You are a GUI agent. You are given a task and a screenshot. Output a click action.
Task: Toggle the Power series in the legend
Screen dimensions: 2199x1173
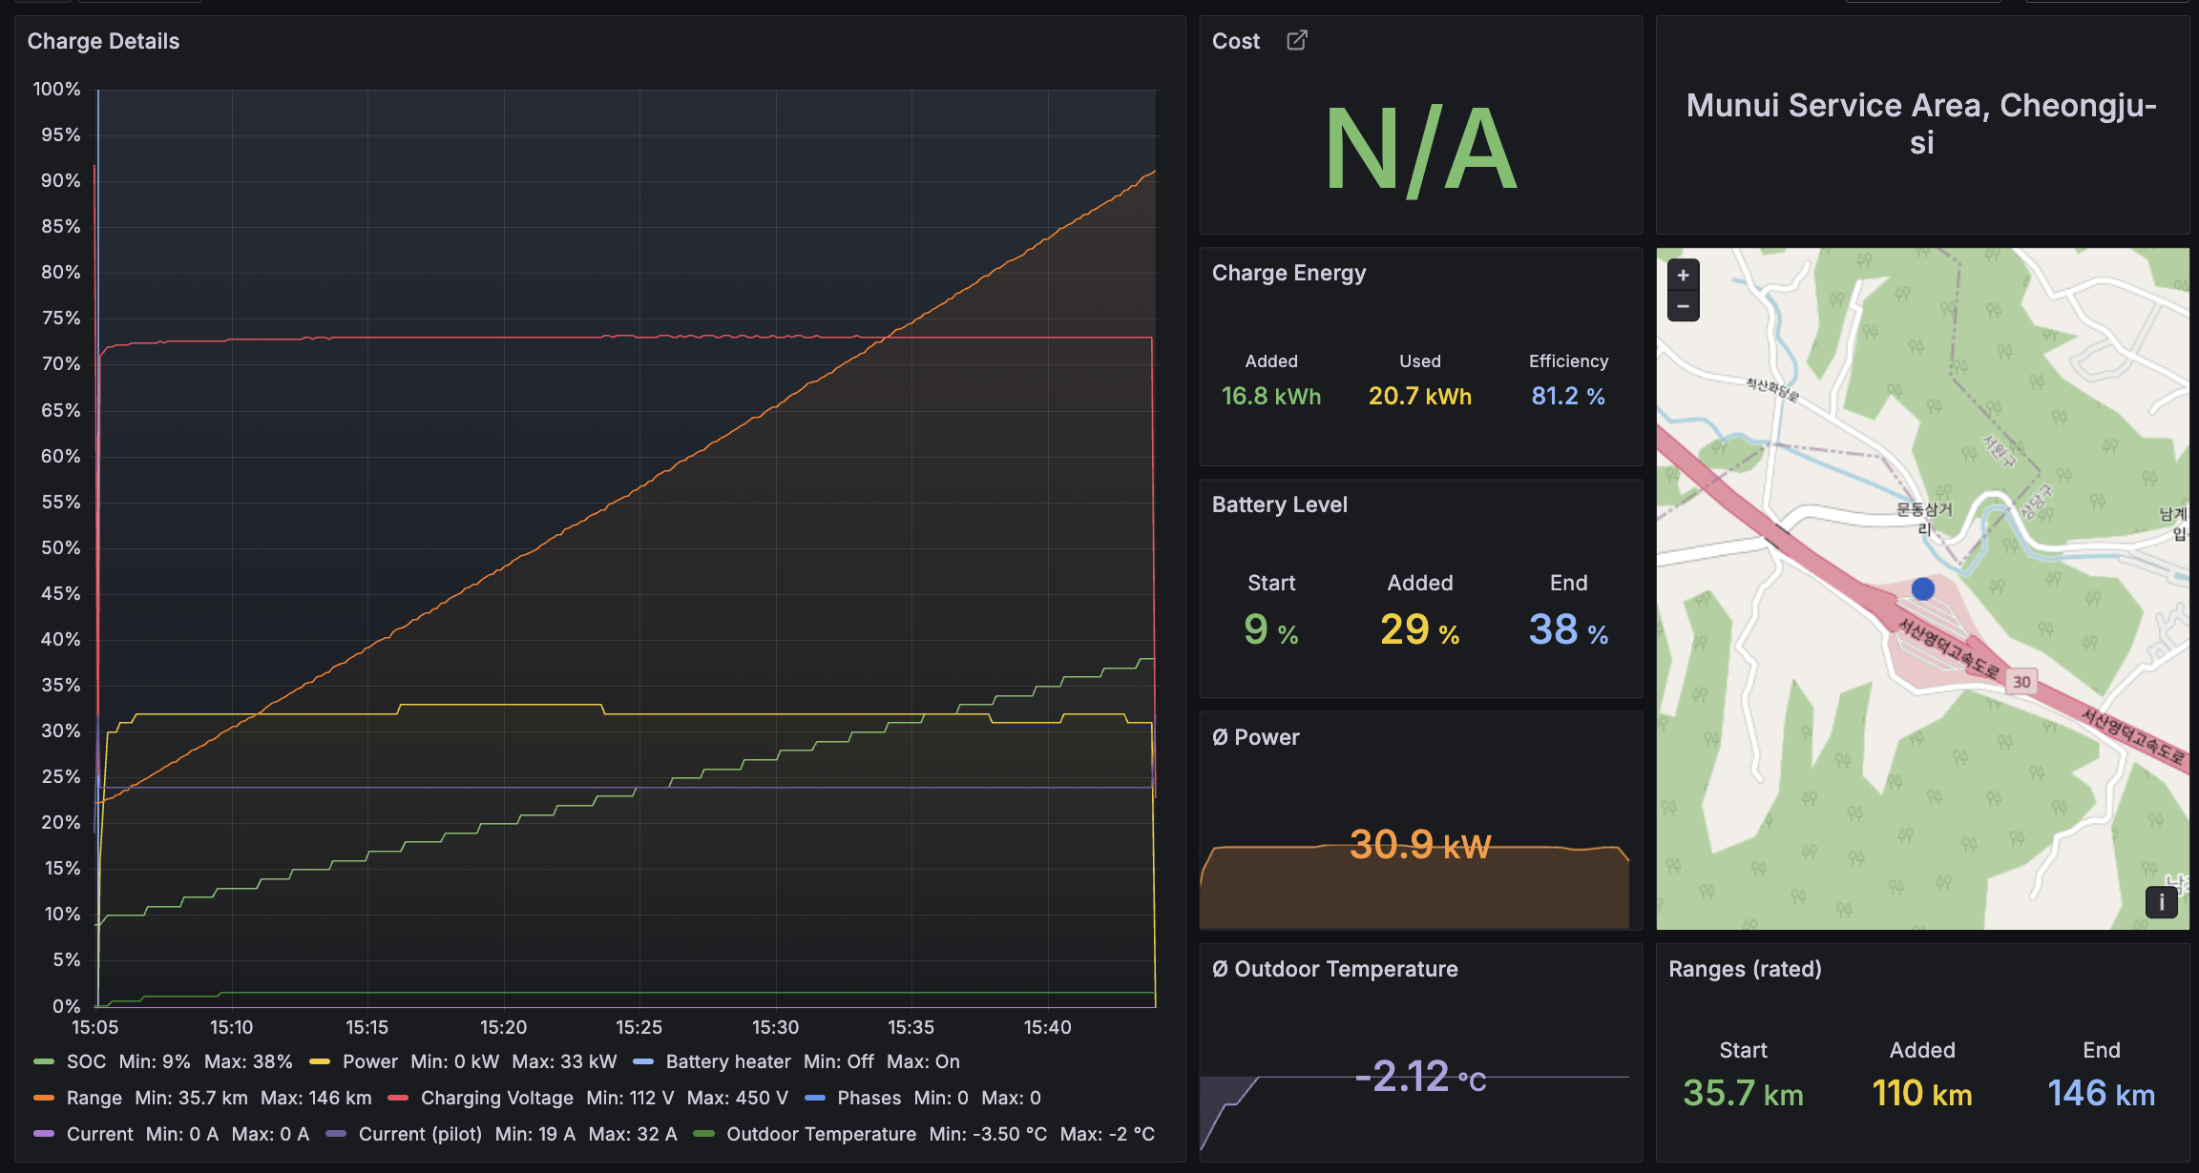point(369,1061)
